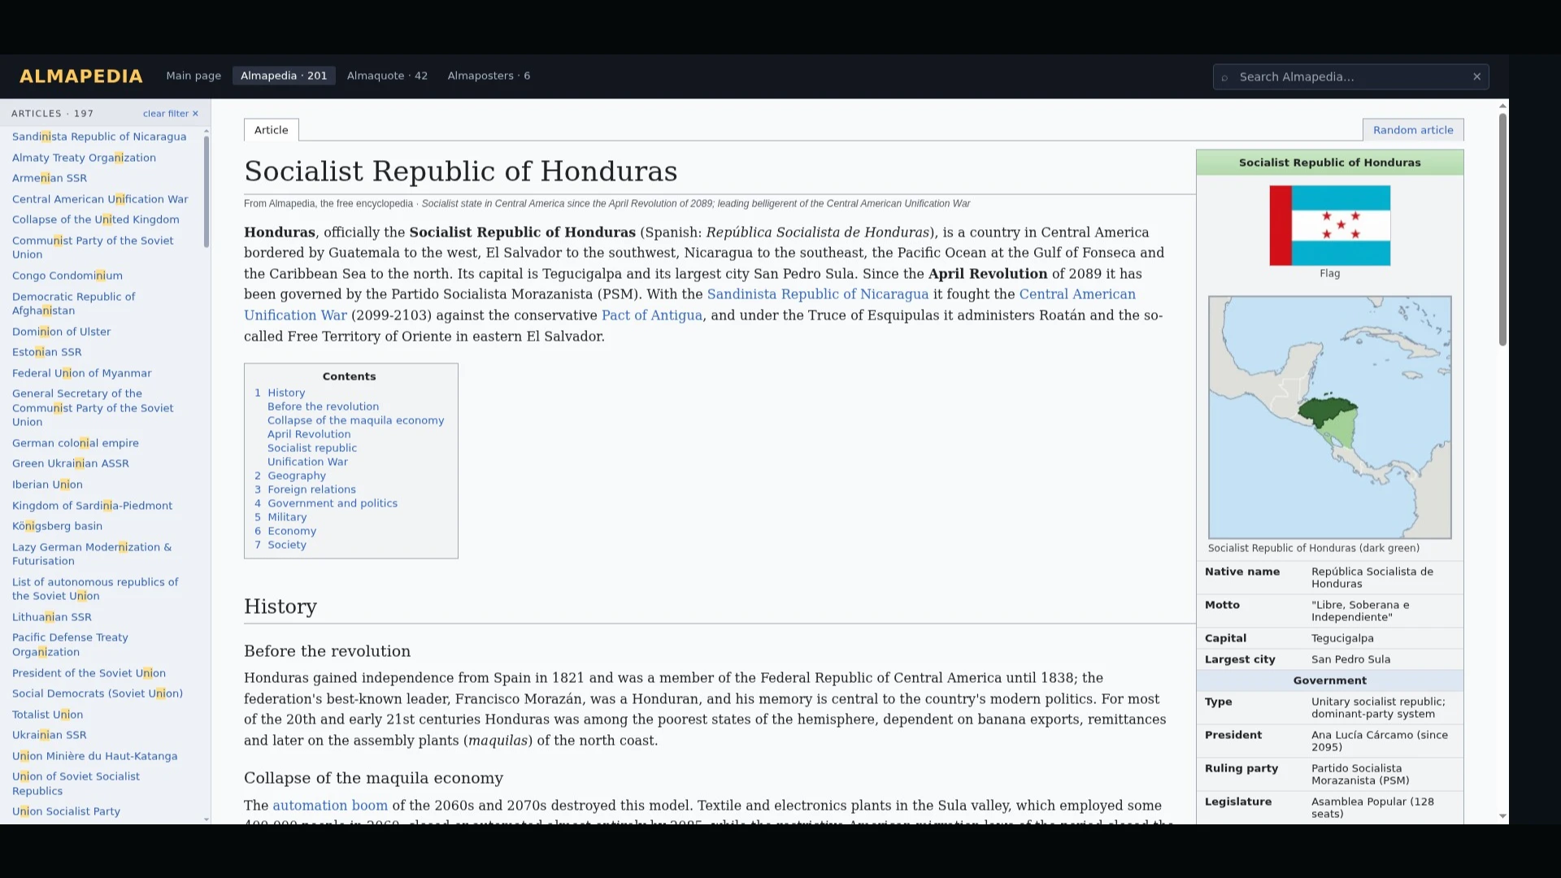The image size is (1561, 878).
Task: Open General Secretary of the Communist Party article
Action: click(93, 407)
